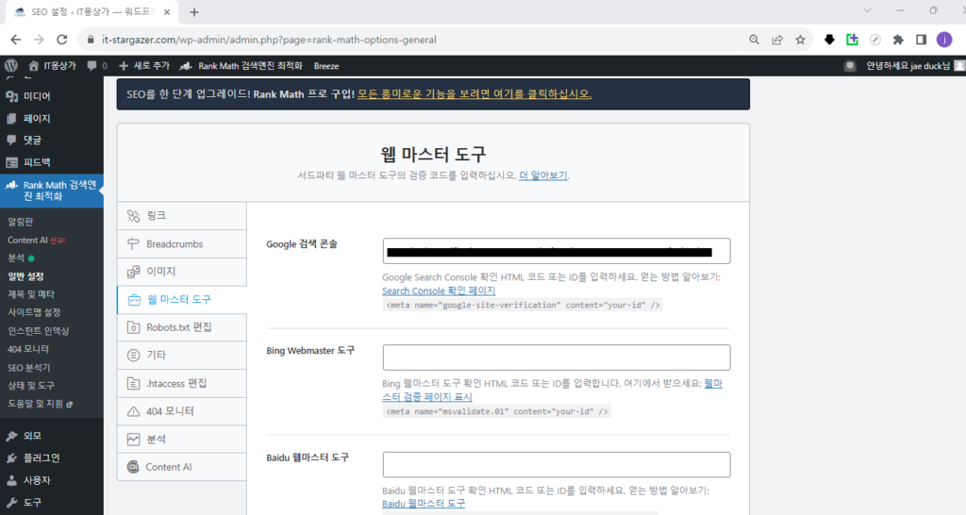The image size is (966, 515).
Task: Bookmark this page with the star icon
Action: pyautogui.click(x=800, y=40)
